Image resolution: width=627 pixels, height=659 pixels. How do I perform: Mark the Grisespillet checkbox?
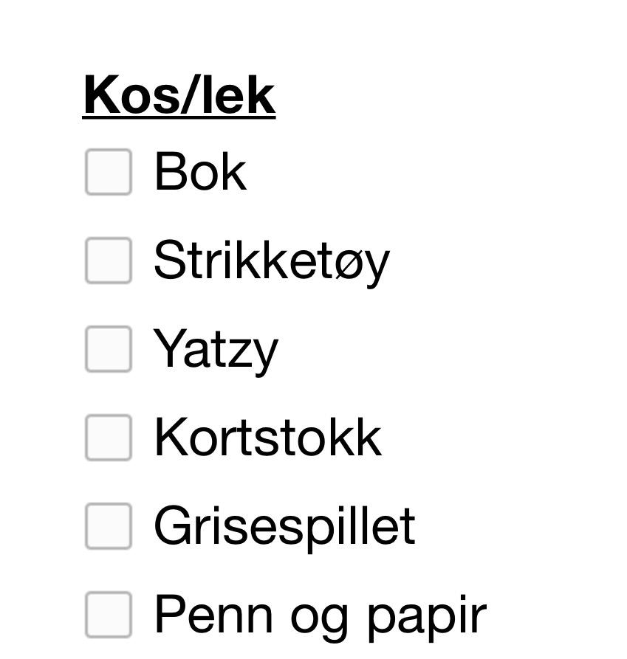pos(109,526)
